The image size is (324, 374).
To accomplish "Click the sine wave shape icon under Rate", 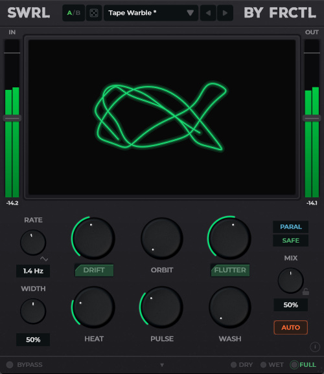I will [x=44, y=259].
